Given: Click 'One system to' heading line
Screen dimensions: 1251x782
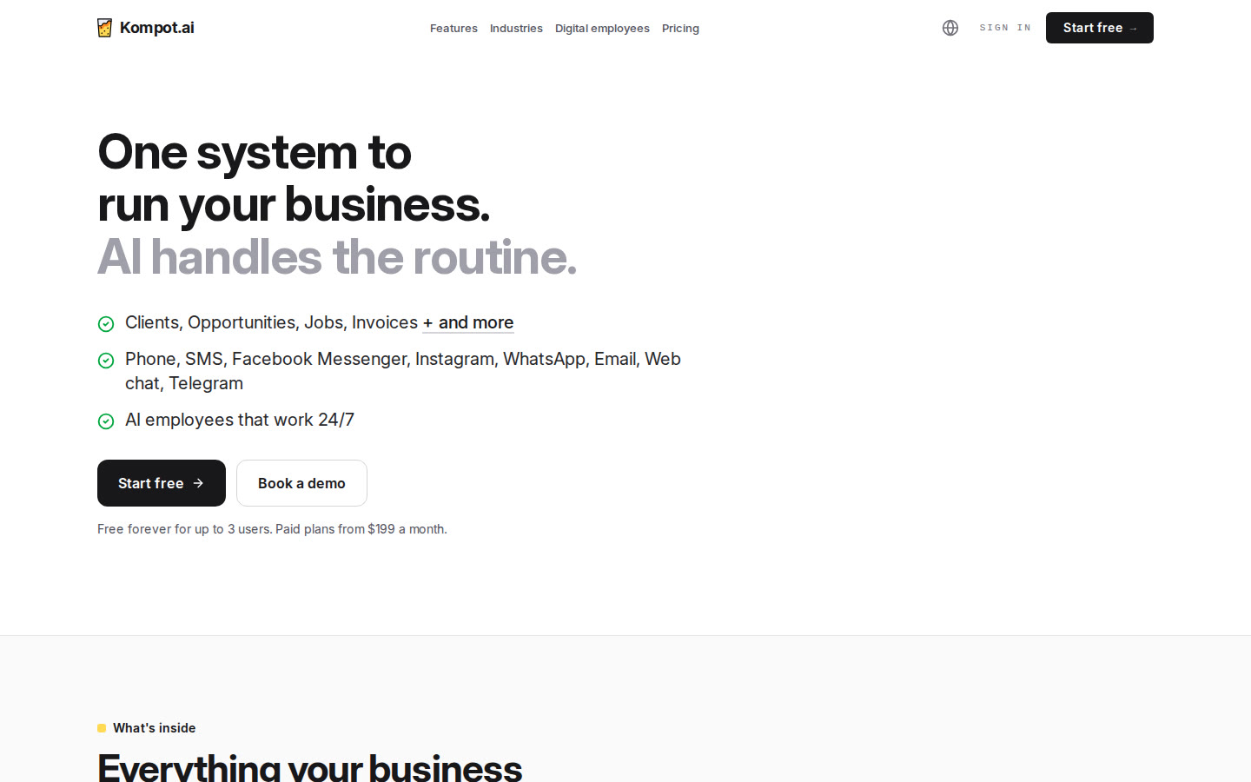Looking at the screenshot, I should point(255,152).
